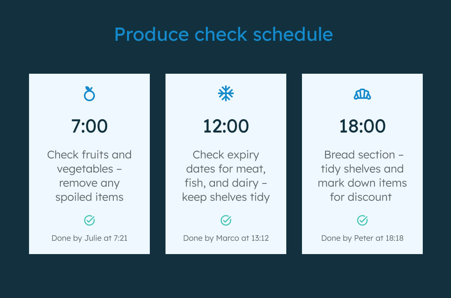Image resolution: width=451 pixels, height=298 pixels.
Task: Click the snowflake icon above 12:00
Action: click(x=226, y=93)
